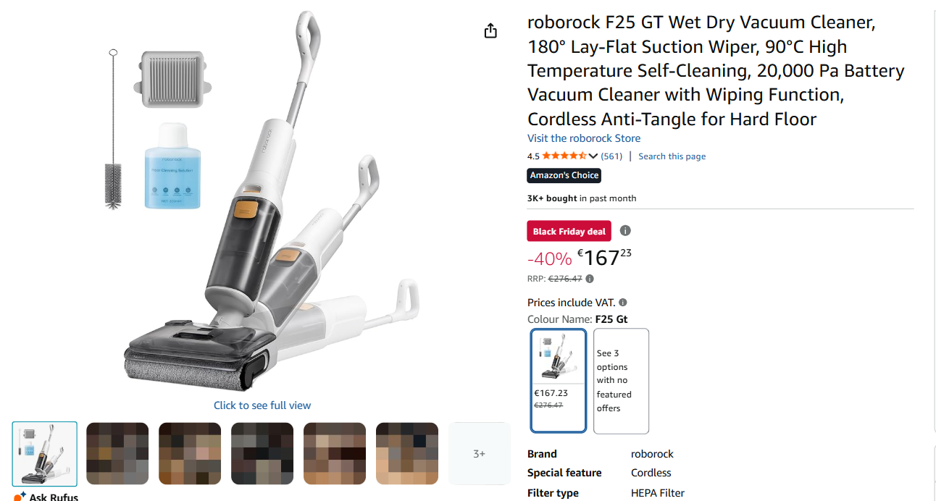The height and width of the screenshot is (501, 936).
Task: Select the second product thumbnail
Action: (x=117, y=454)
